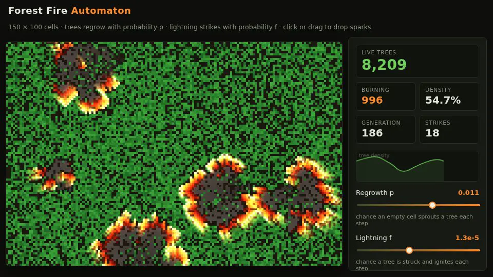
Task: Click the Lightning f slider handle
Action: [x=409, y=250]
